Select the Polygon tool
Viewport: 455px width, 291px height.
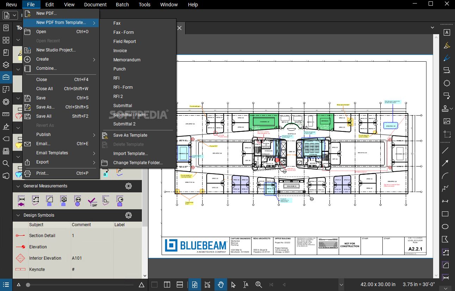point(445,239)
